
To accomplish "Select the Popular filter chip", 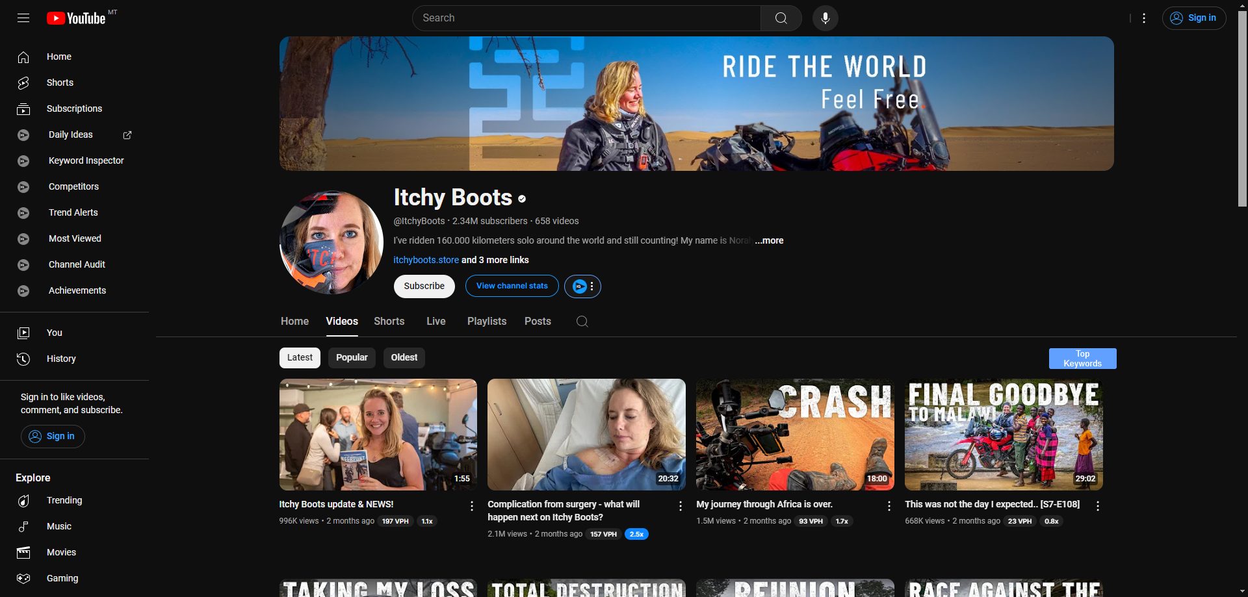I will point(352,358).
